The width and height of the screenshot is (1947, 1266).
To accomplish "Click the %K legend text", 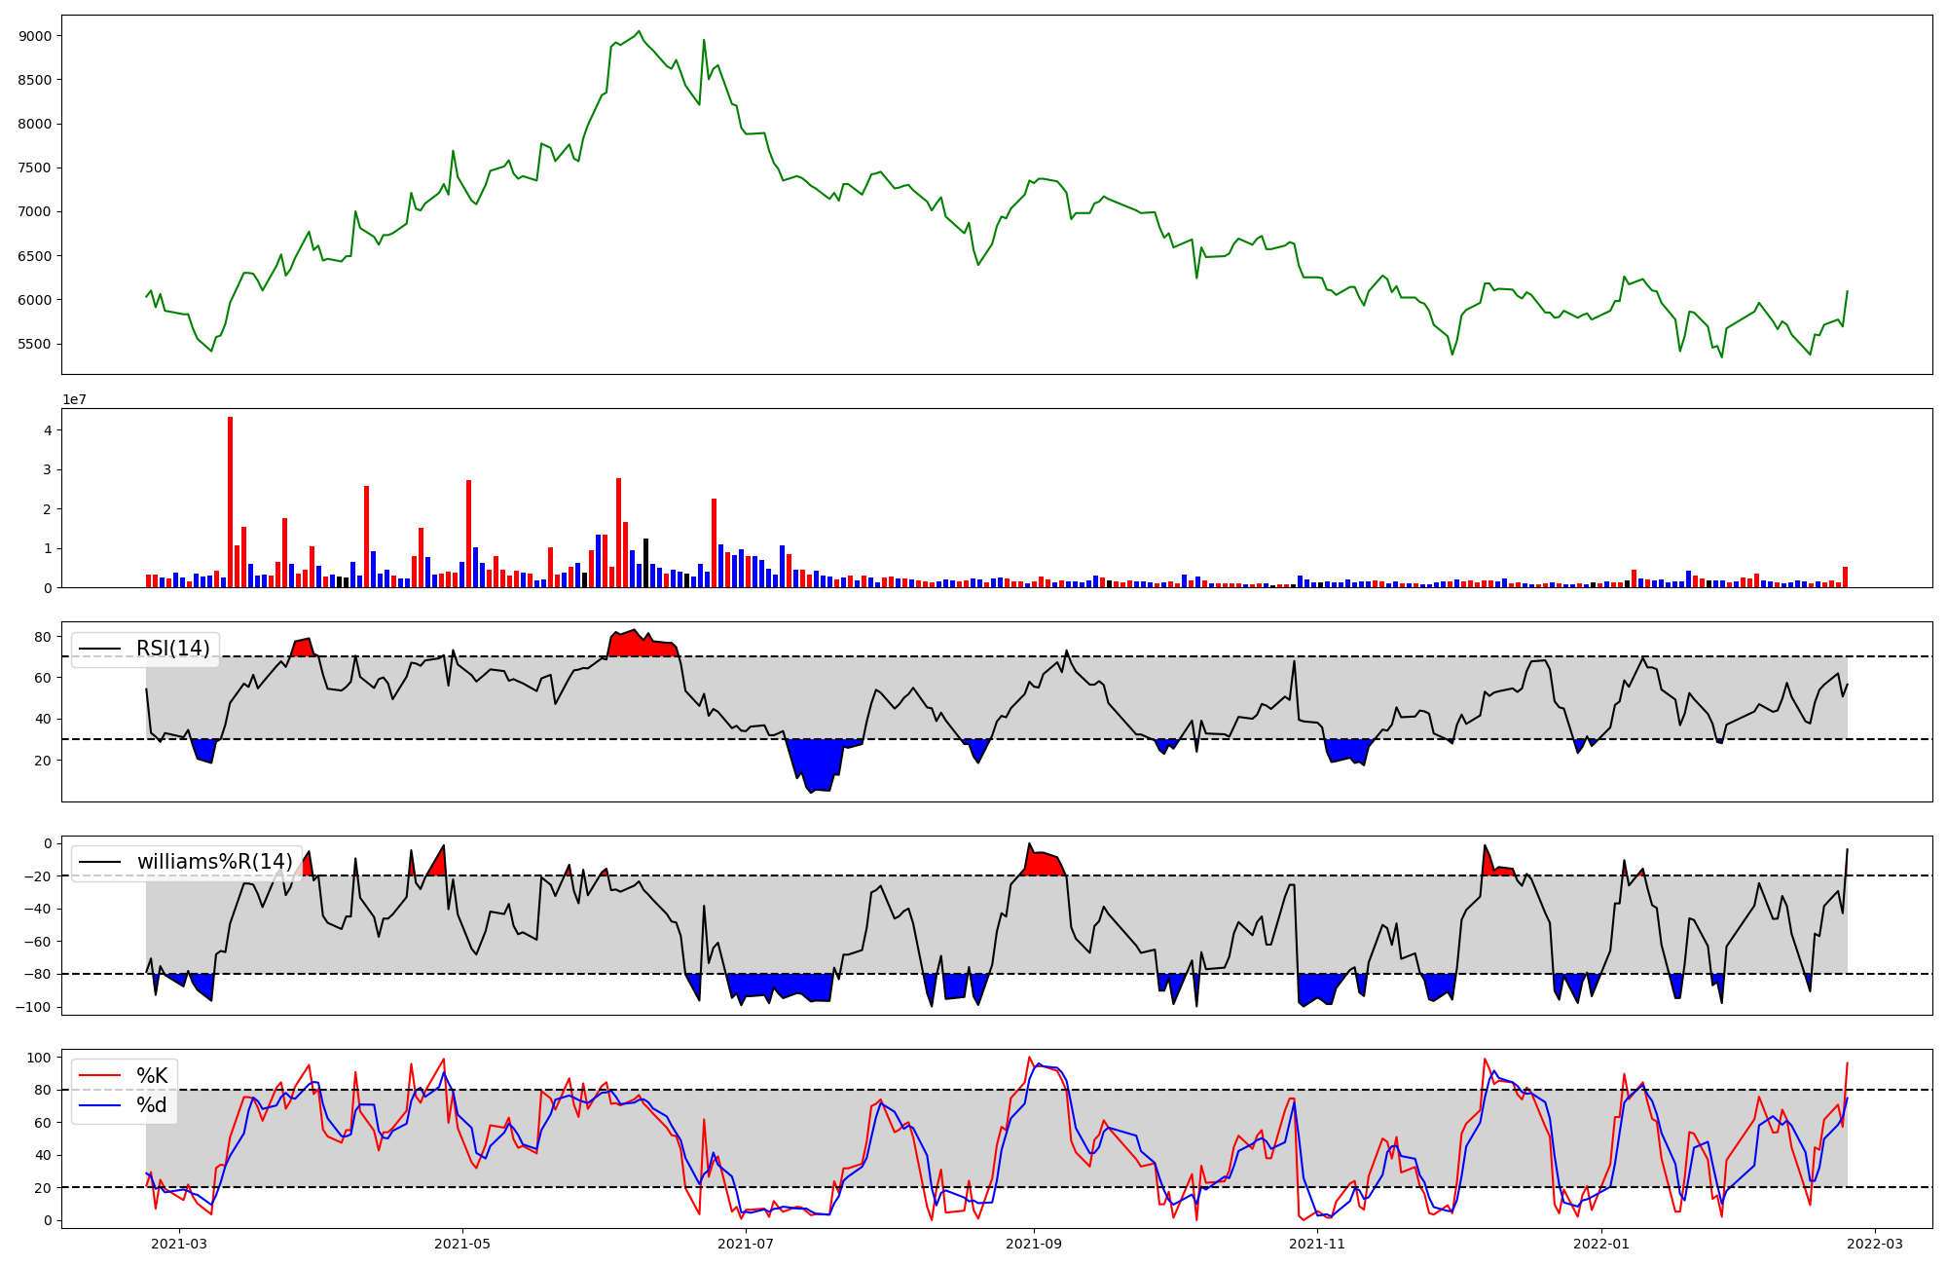I will (152, 1076).
